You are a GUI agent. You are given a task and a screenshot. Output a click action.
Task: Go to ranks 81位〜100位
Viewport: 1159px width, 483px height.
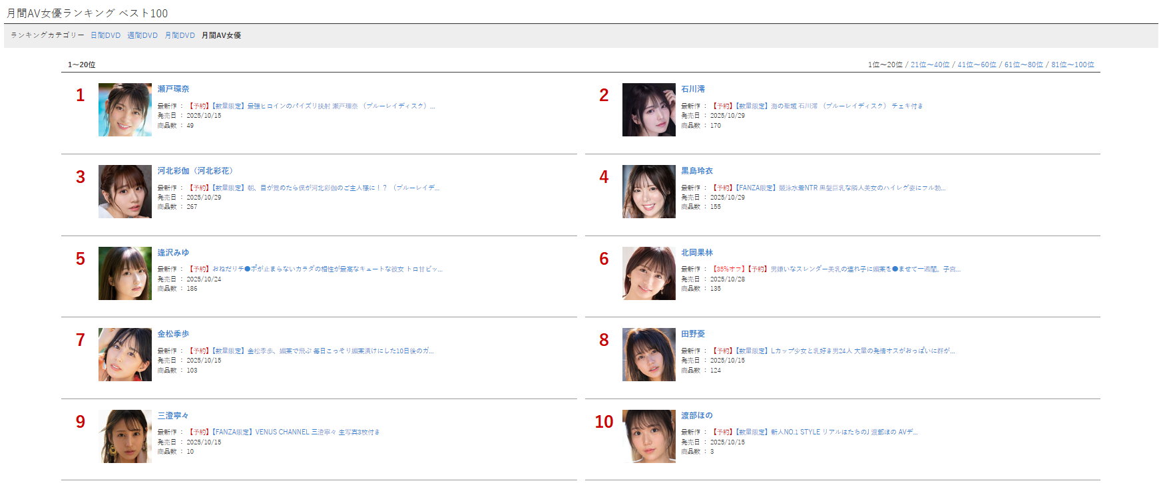point(1072,65)
